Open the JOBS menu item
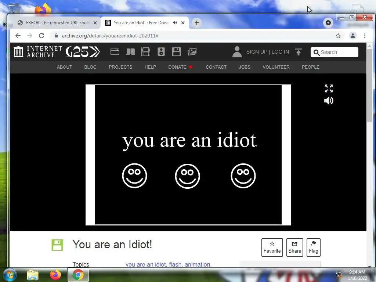 coord(245,67)
